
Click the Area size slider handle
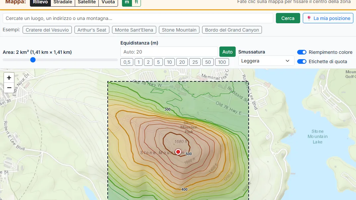33,60
